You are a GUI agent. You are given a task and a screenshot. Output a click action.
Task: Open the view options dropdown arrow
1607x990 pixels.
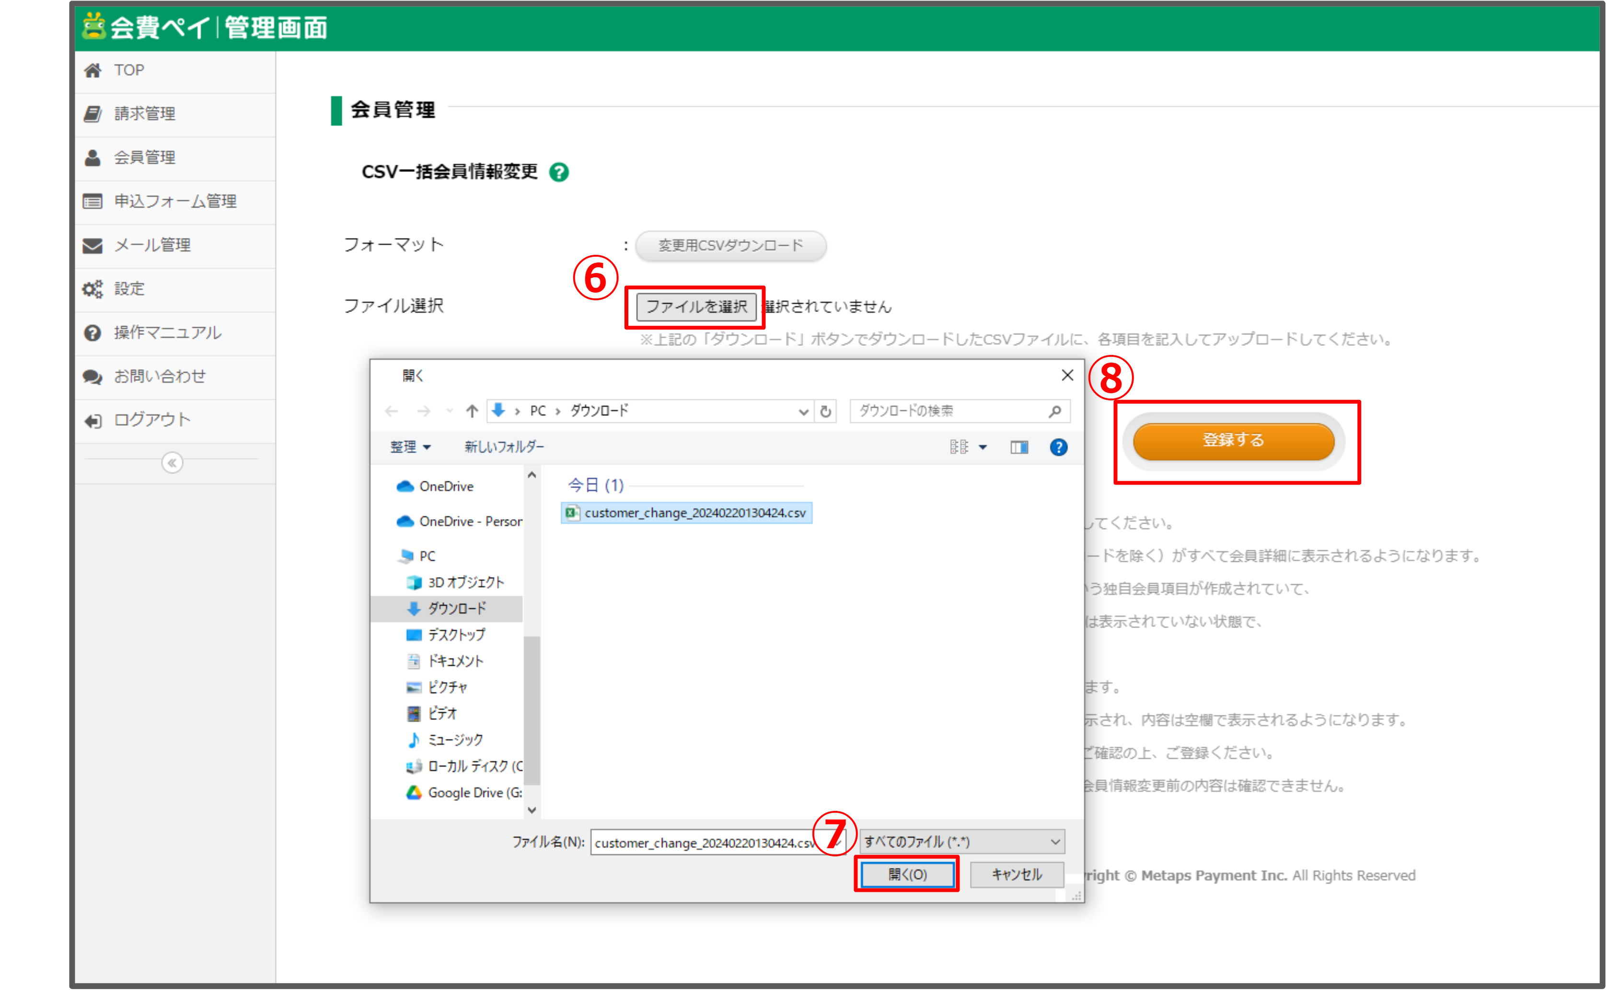point(983,447)
